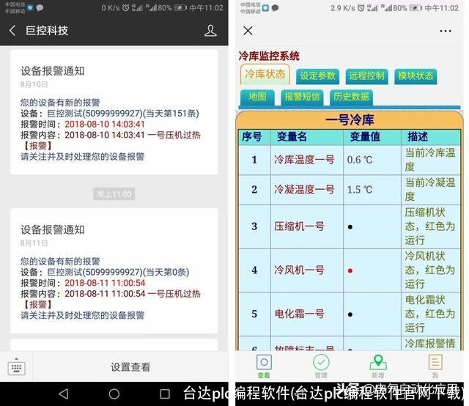The image size is (469, 406).
Task: Open the 8月10日 设备报警通知 card
Action: point(114,112)
